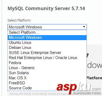This screenshot has width=102, height=96.
Task: Select Linux - Generic platform
Action: pos(47,68)
